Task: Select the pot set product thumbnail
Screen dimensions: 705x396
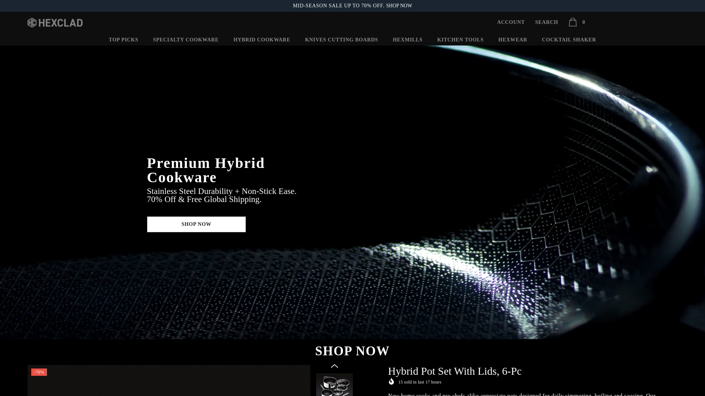Action: 335,385
